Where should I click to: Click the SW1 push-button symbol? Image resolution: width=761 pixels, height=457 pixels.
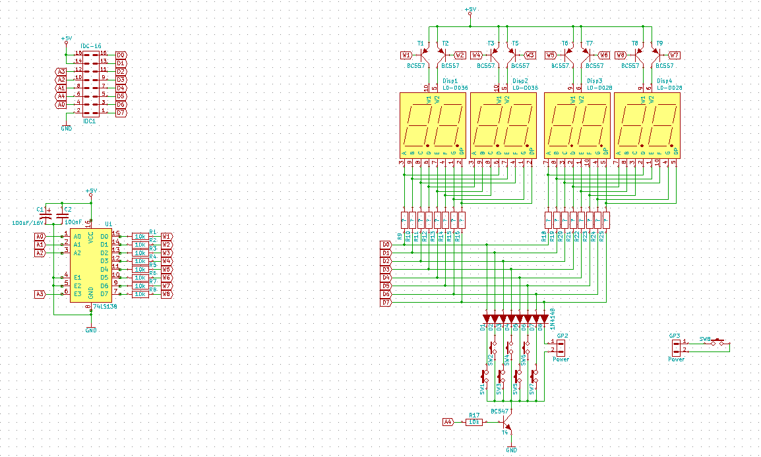click(486, 376)
